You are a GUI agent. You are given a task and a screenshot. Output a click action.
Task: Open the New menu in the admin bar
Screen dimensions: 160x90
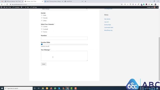coord(27,7)
